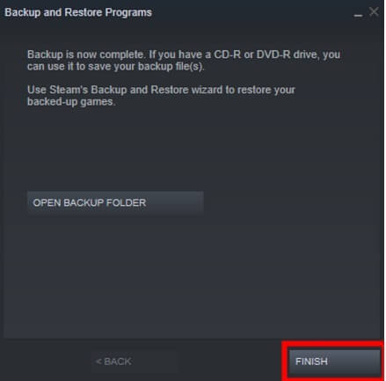Click the FINISH button
Viewport: 386px width, 381px height.
tap(334, 362)
